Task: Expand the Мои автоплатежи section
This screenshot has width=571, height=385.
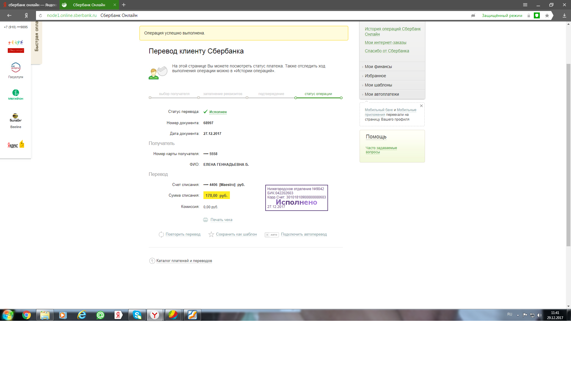Action: pyautogui.click(x=382, y=94)
